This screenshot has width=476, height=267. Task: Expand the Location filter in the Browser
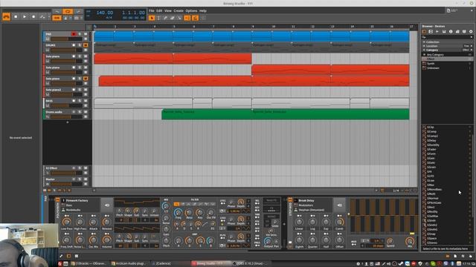(431, 46)
